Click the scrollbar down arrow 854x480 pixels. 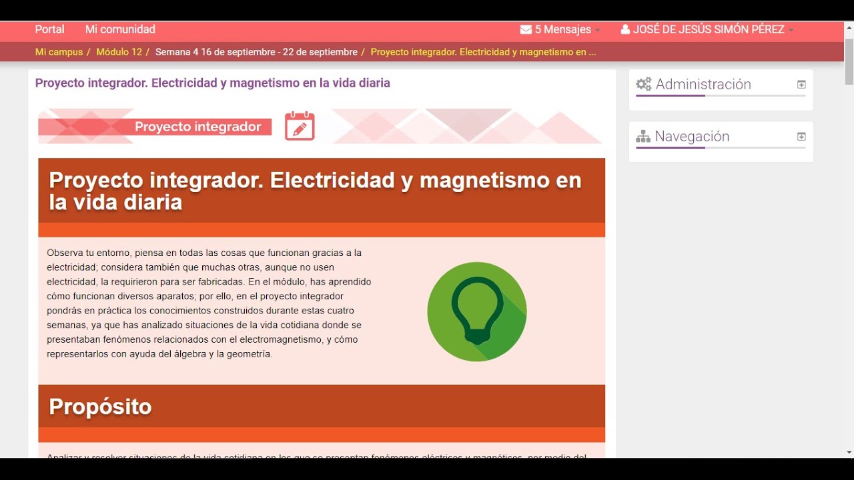(x=849, y=453)
